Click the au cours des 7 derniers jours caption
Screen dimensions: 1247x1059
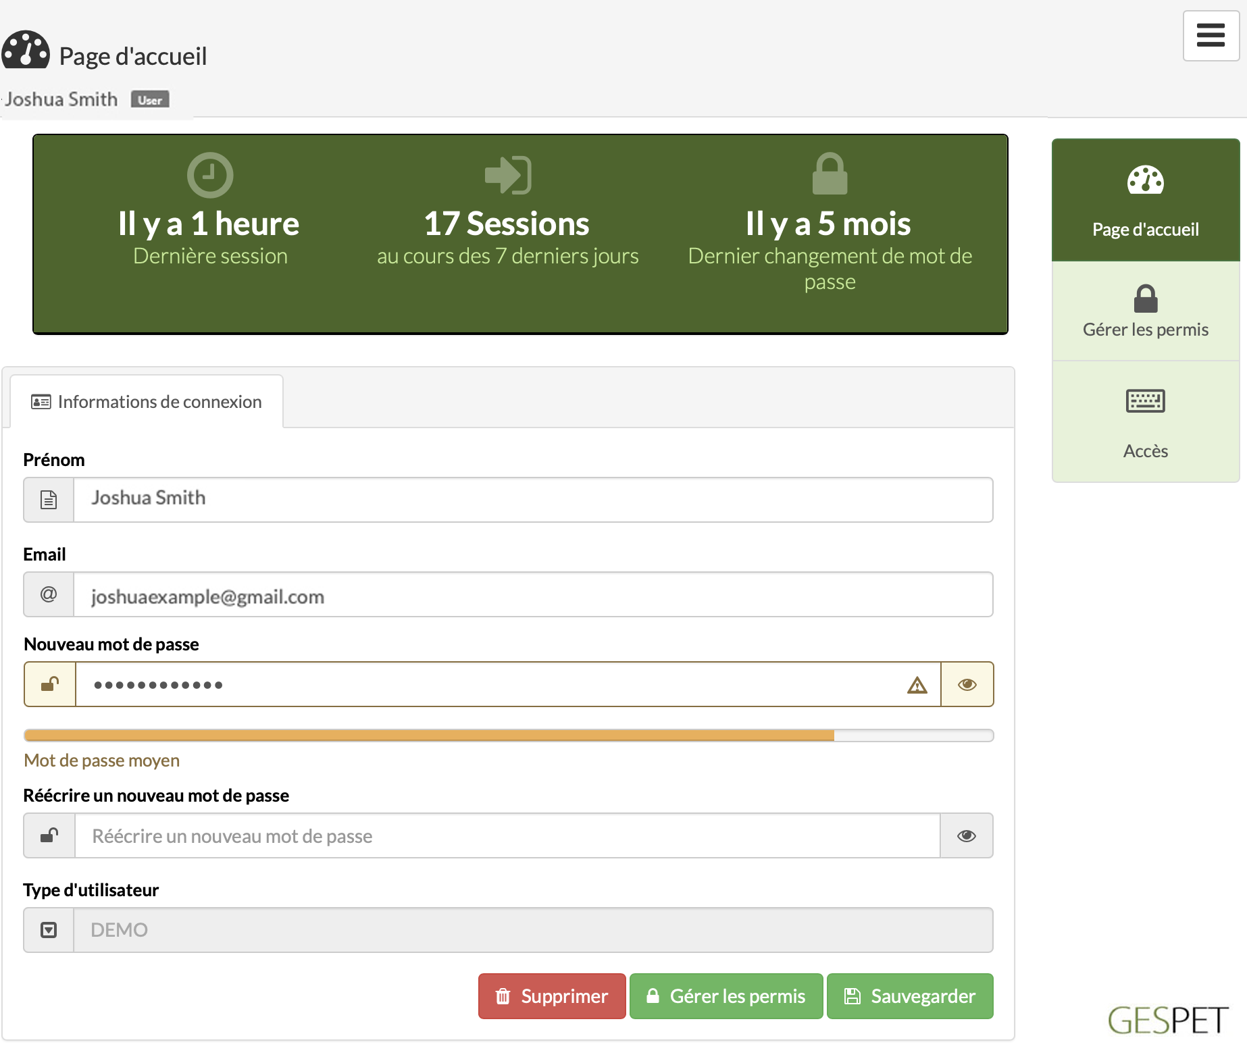[508, 256]
